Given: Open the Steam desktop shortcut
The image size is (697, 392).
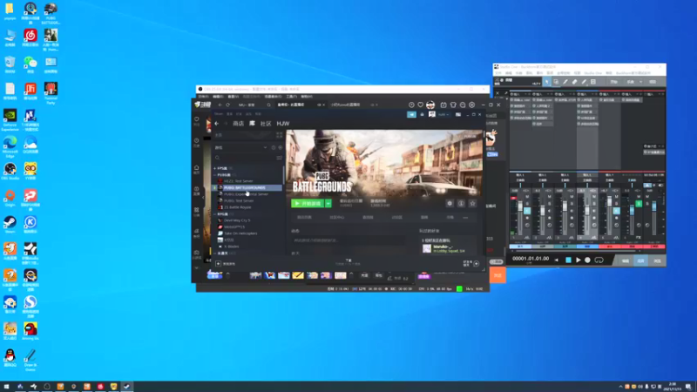Looking at the screenshot, I should [x=10, y=225].
